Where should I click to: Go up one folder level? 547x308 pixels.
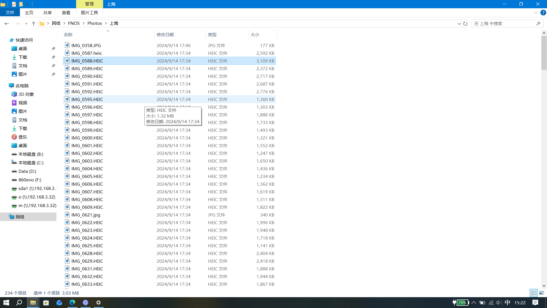(34, 24)
